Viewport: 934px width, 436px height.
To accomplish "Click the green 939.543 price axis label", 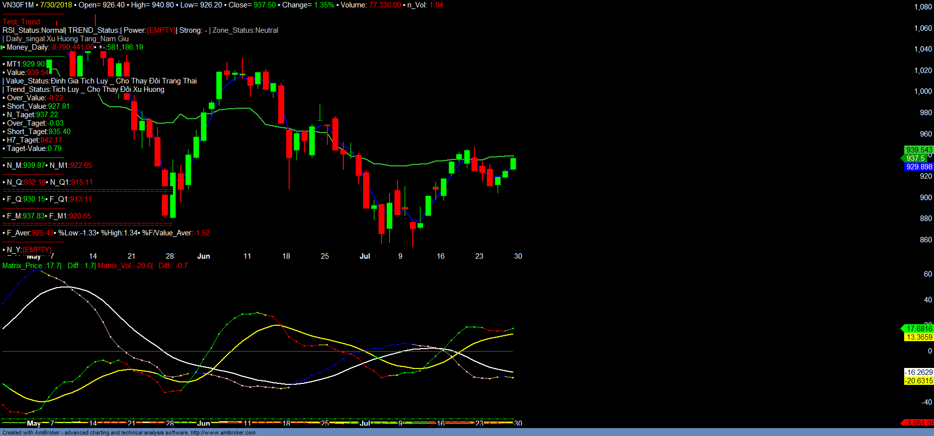I will click(x=919, y=150).
